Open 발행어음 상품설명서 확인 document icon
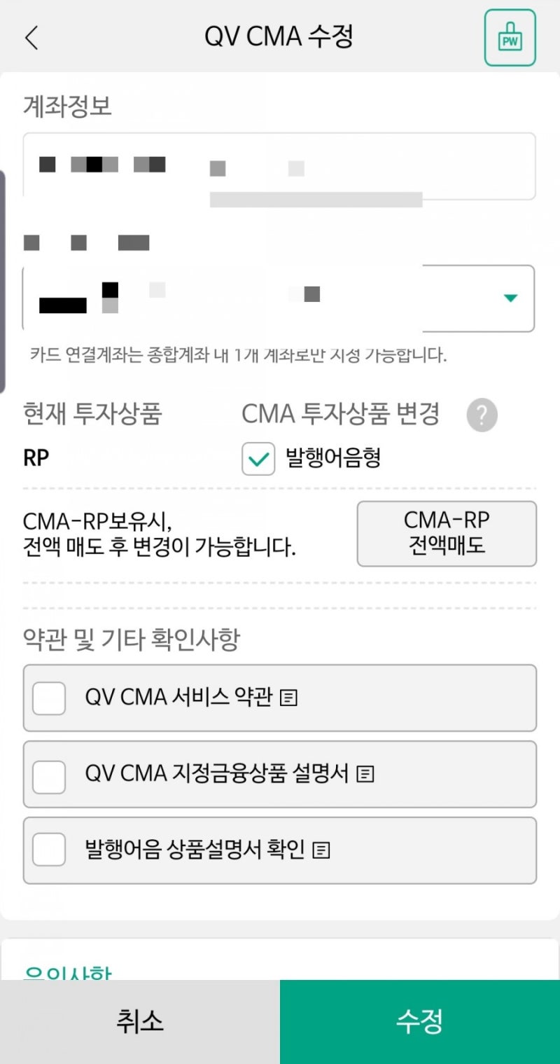 321,850
